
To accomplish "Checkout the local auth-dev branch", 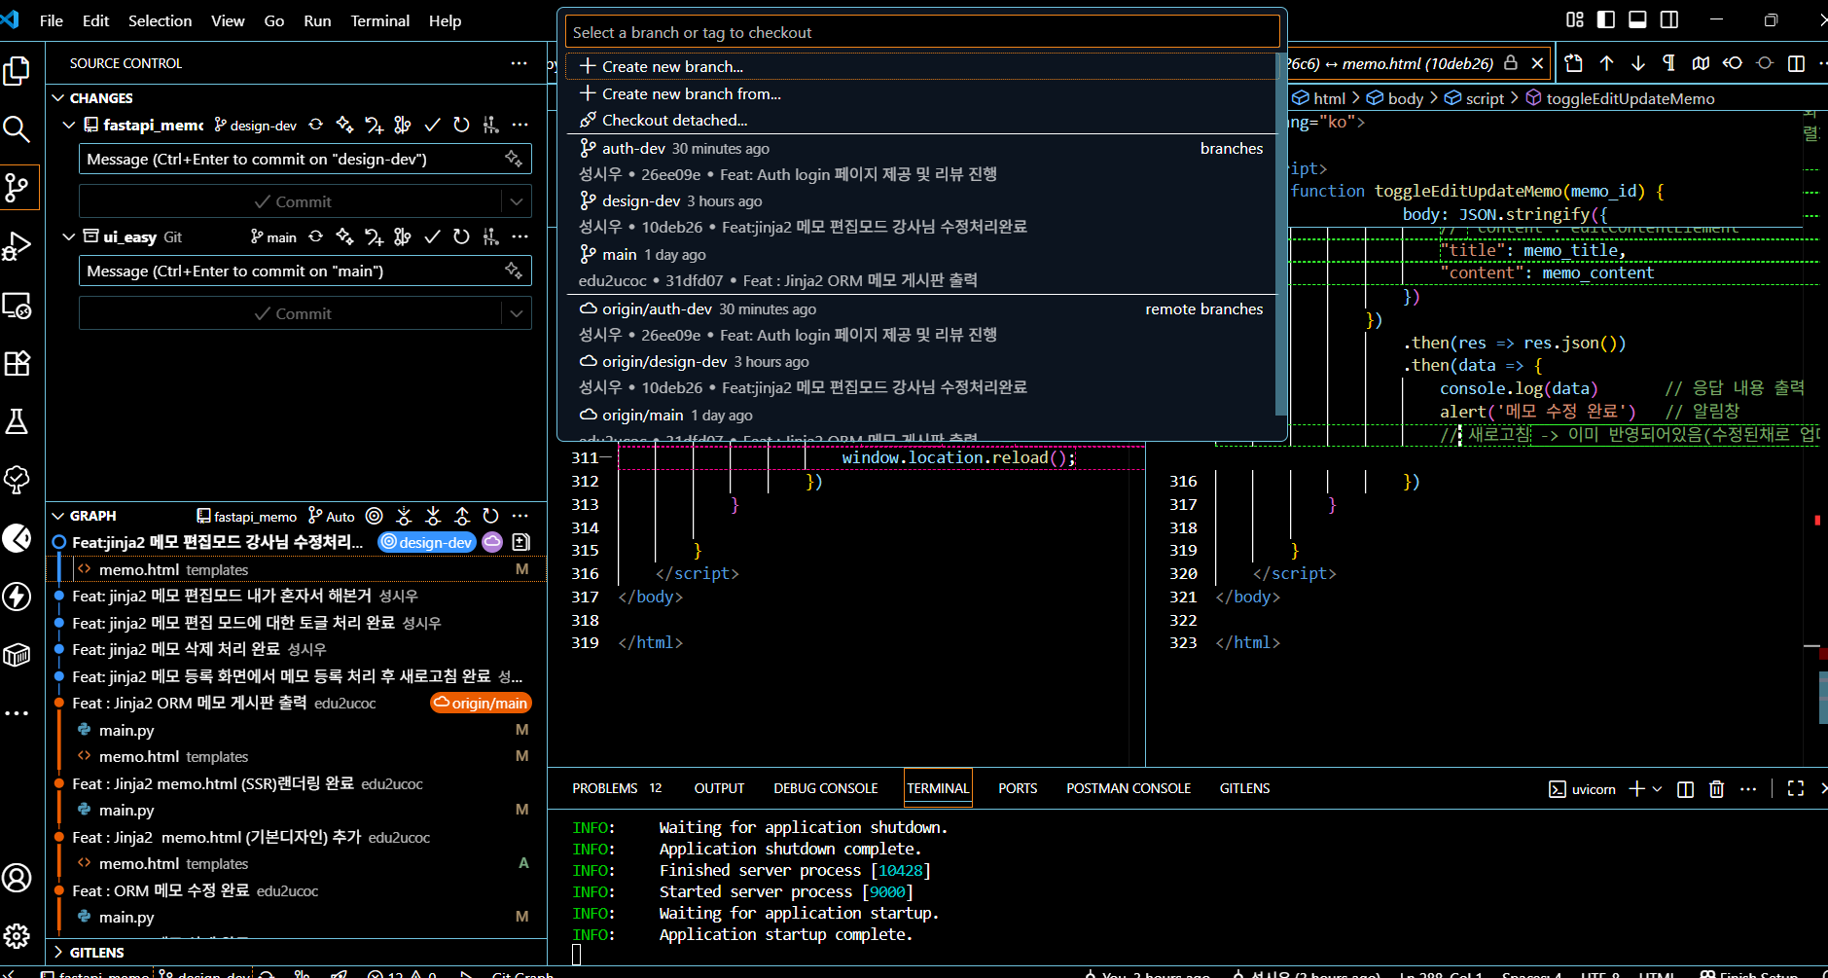I will pos(921,161).
